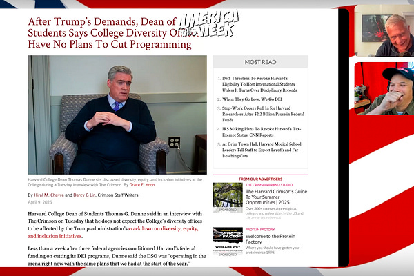Click the first paragraph beginning 'Harvard College Dean'
The image size is (414, 276).
coord(115,225)
